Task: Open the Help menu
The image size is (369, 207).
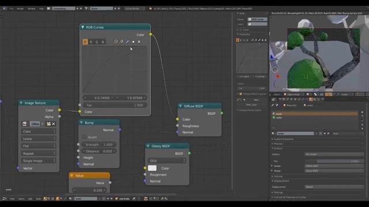Action: point(42,9)
